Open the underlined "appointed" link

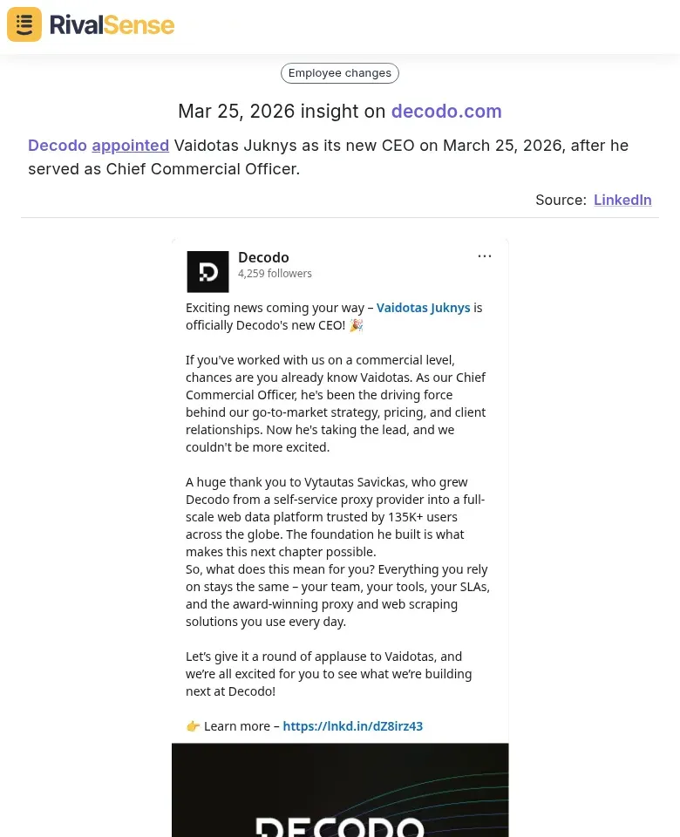[131, 146]
